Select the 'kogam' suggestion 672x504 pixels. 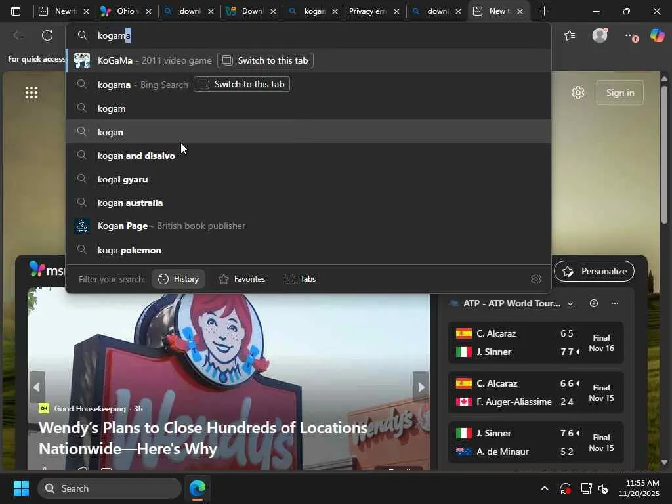pyautogui.click(x=308, y=108)
